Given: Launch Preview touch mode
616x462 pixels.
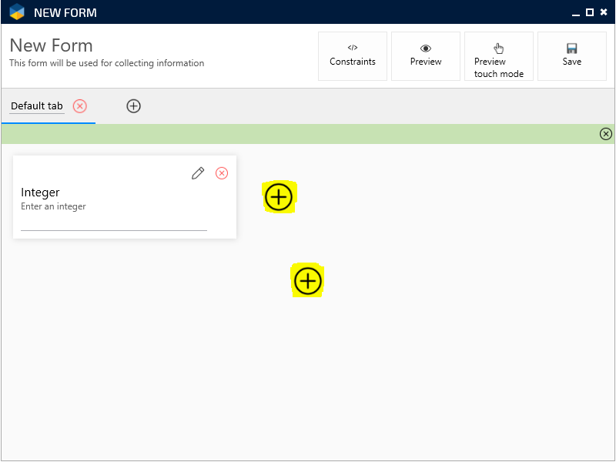Looking at the screenshot, I should 498,55.
